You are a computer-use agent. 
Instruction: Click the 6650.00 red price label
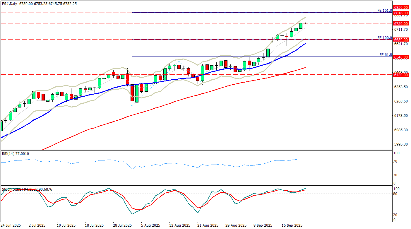[401, 40]
